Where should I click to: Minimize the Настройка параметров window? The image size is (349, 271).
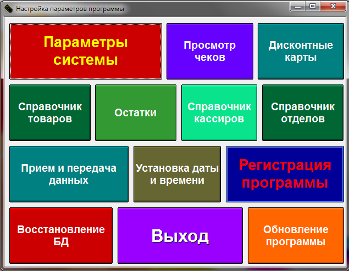click(297, 7)
